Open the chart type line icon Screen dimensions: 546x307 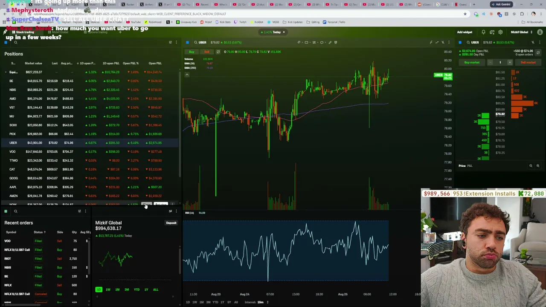click(x=437, y=42)
